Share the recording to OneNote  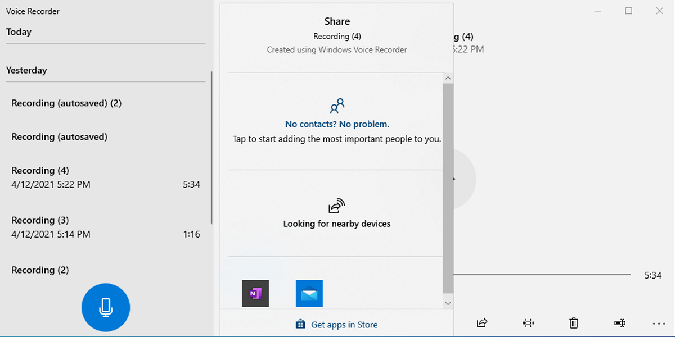(x=256, y=293)
